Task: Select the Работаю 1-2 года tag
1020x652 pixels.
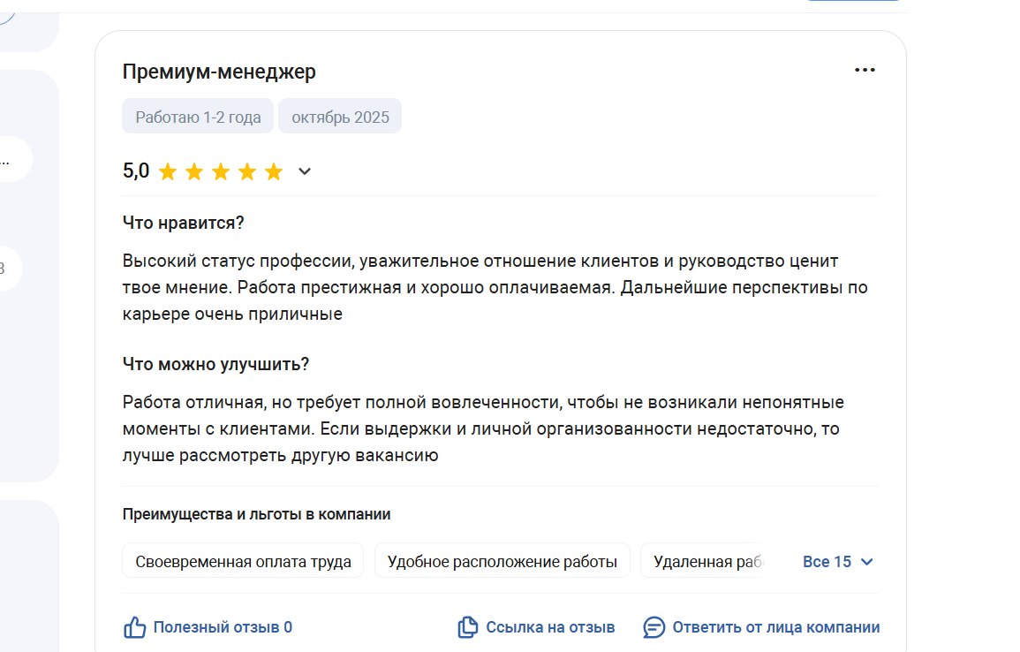Action: [198, 117]
